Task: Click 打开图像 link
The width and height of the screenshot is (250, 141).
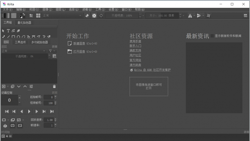Action: click(x=79, y=52)
